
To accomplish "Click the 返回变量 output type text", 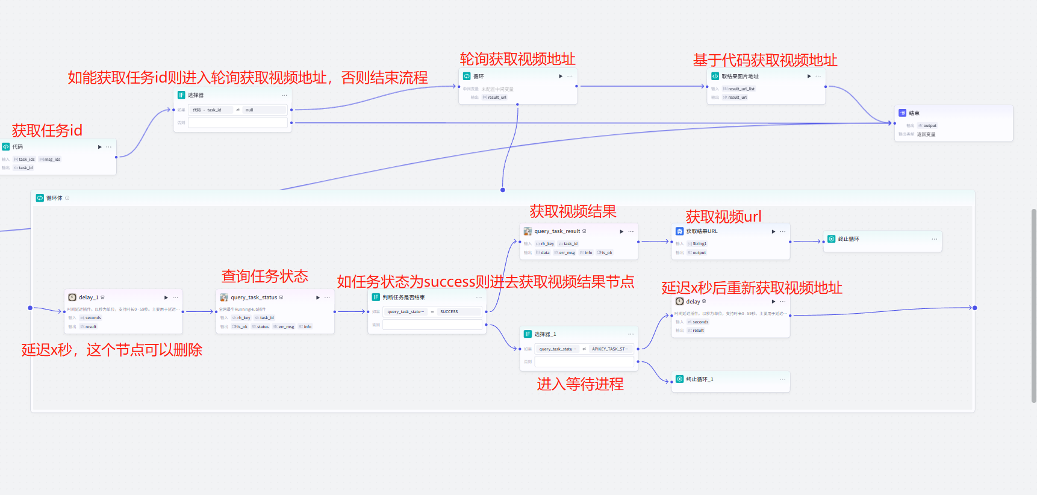I will 926,134.
